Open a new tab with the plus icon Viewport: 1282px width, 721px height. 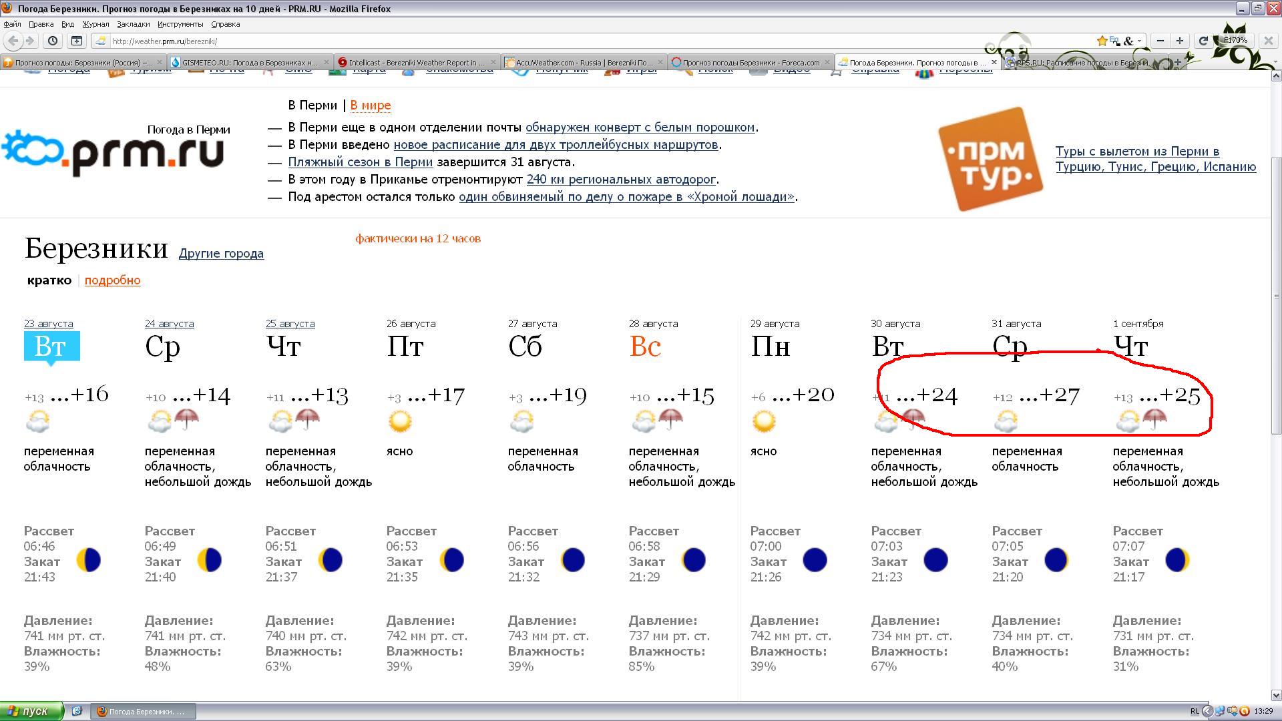click(x=1178, y=62)
